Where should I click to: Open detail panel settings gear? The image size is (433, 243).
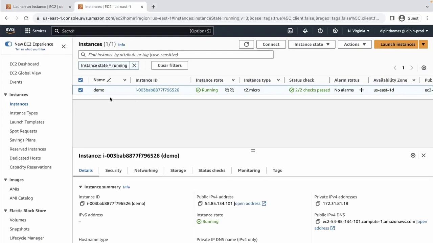413,155
